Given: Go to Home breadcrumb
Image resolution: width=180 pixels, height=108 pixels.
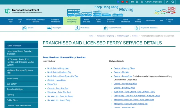Looking at the screenshot, I should point(91,36).
